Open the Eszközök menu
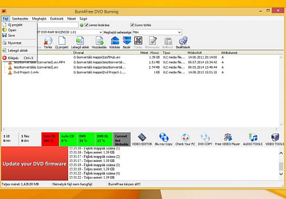The width and height of the screenshot is (286, 199). [57, 19]
